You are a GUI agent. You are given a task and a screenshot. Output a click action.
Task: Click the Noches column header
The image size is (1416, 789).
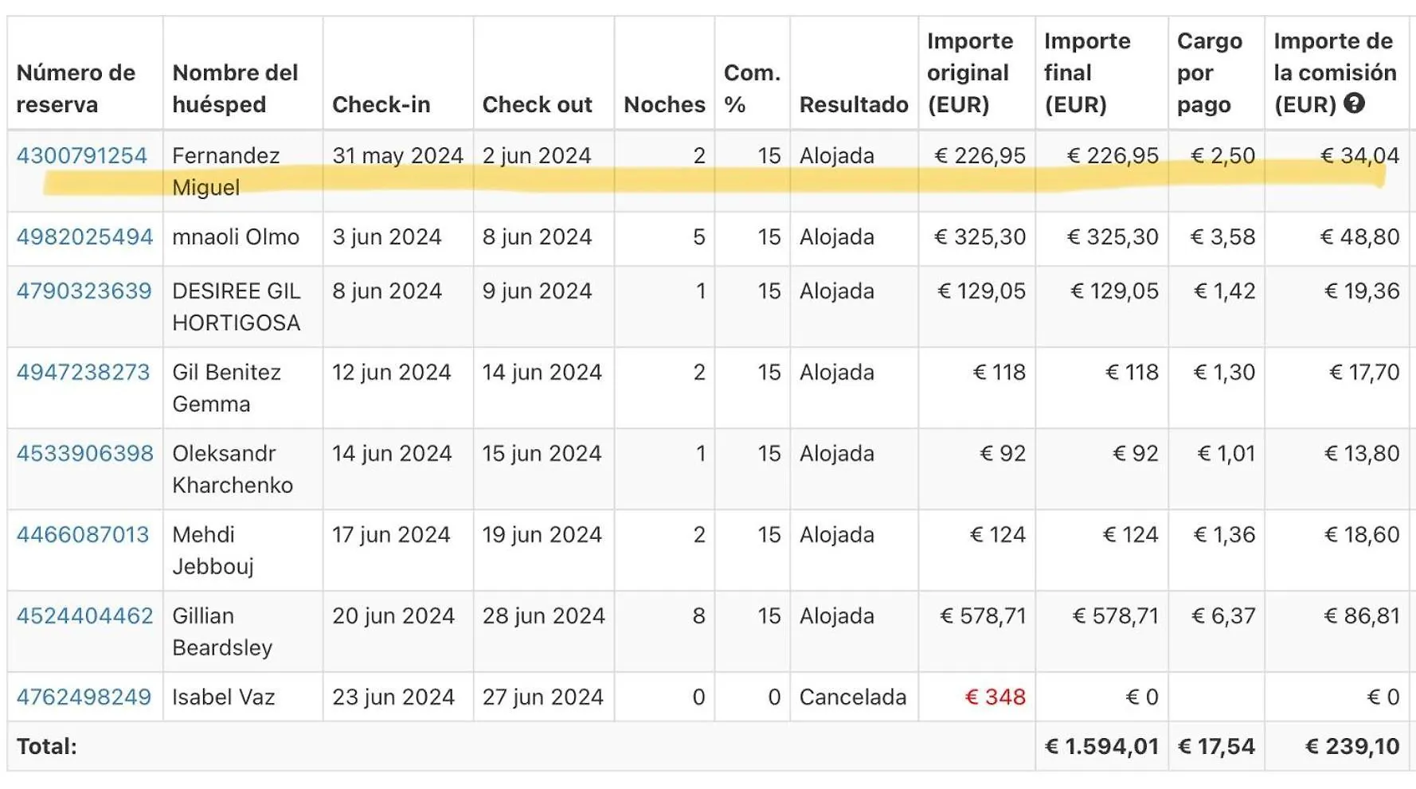pos(664,104)
